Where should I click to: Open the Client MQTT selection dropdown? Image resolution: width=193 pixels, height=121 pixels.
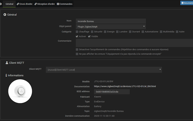pyautogui.click(x=104, y=69)
